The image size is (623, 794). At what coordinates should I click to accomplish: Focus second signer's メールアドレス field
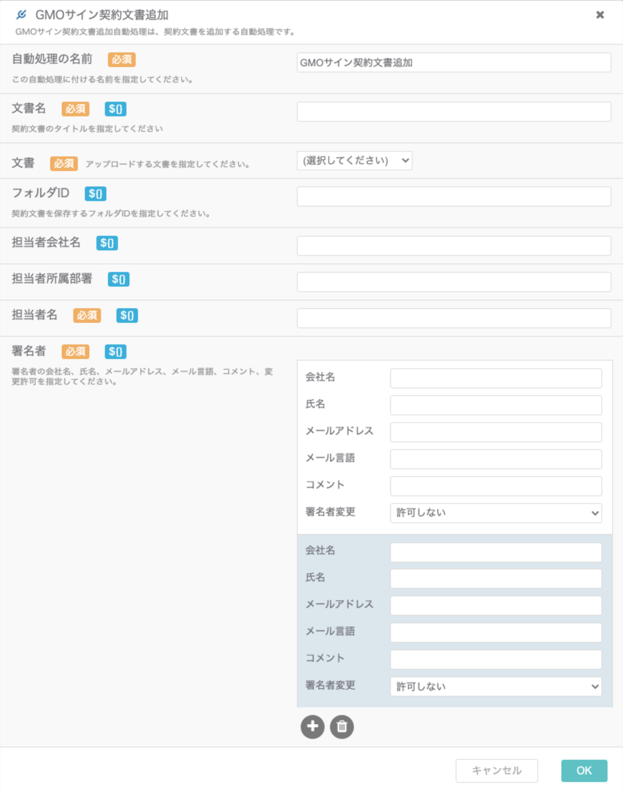(496, 606)
